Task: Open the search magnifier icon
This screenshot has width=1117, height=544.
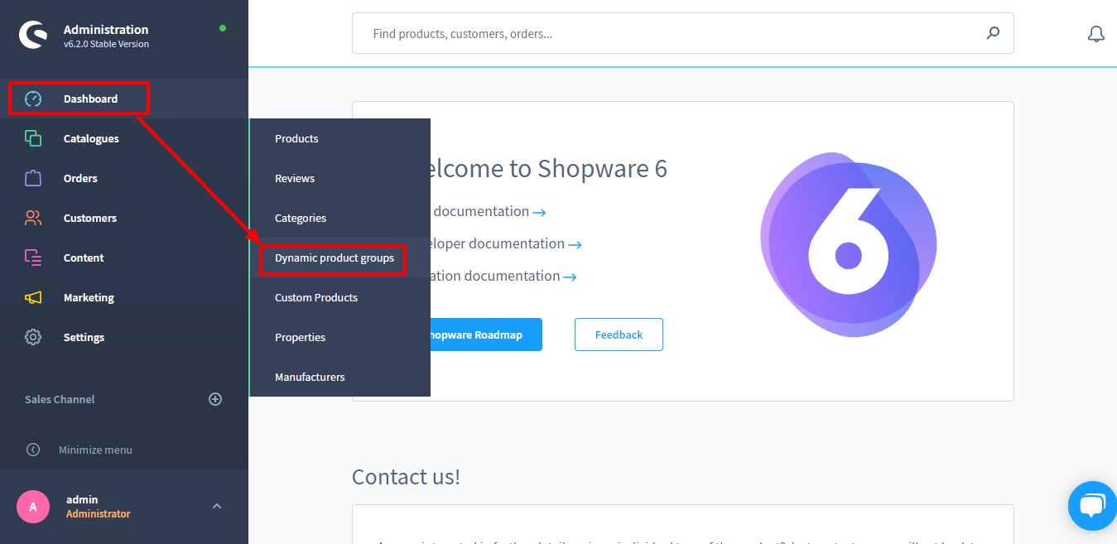Action: 992,33
